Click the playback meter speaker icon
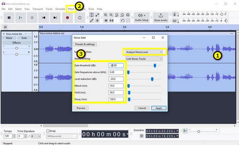239x146 pixels. (x=174, y=21)
